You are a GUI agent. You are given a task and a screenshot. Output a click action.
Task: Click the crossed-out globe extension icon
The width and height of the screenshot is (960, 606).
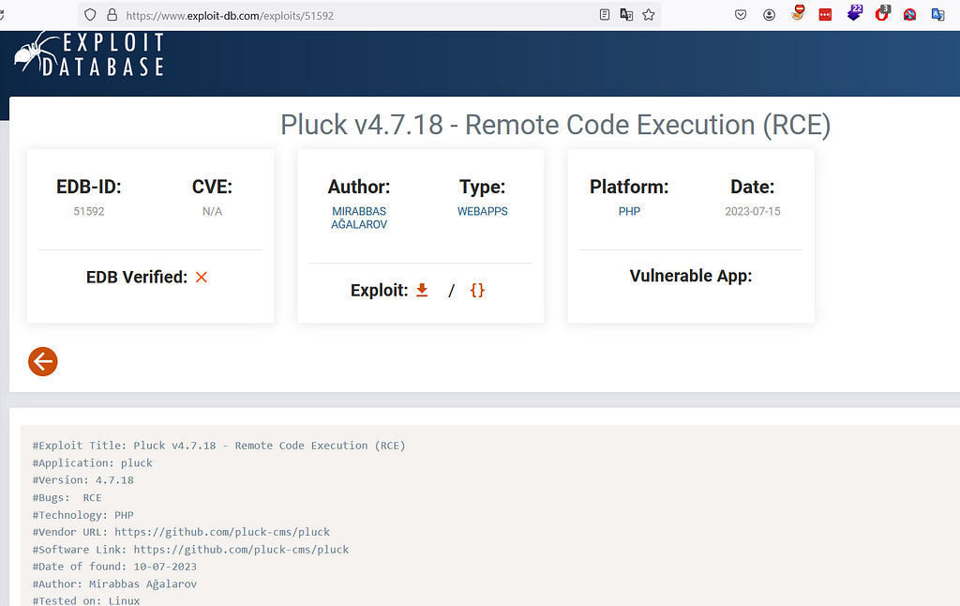click(x=909, y=15)
